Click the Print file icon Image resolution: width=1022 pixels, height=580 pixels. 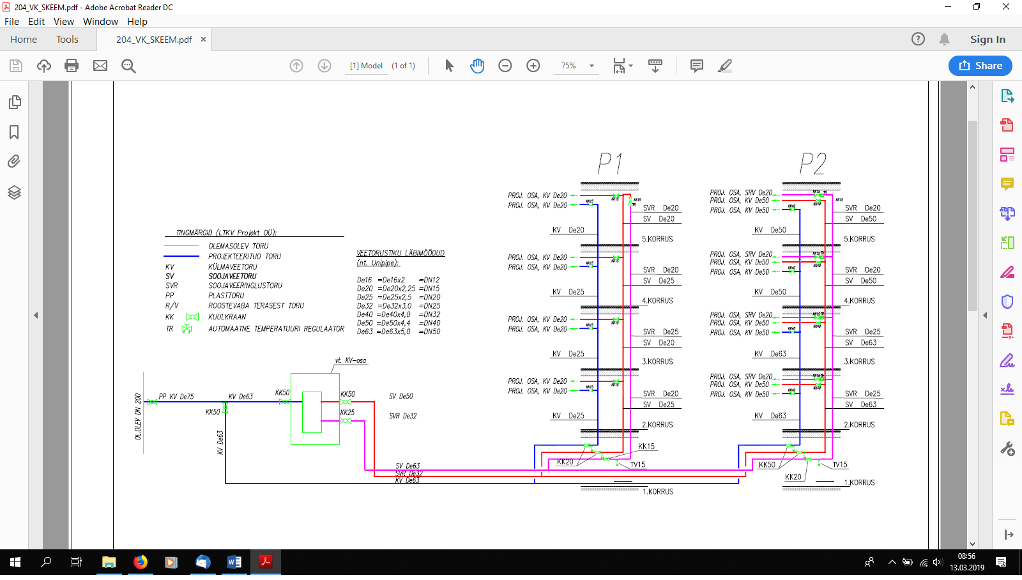click(x=72, y=66)
